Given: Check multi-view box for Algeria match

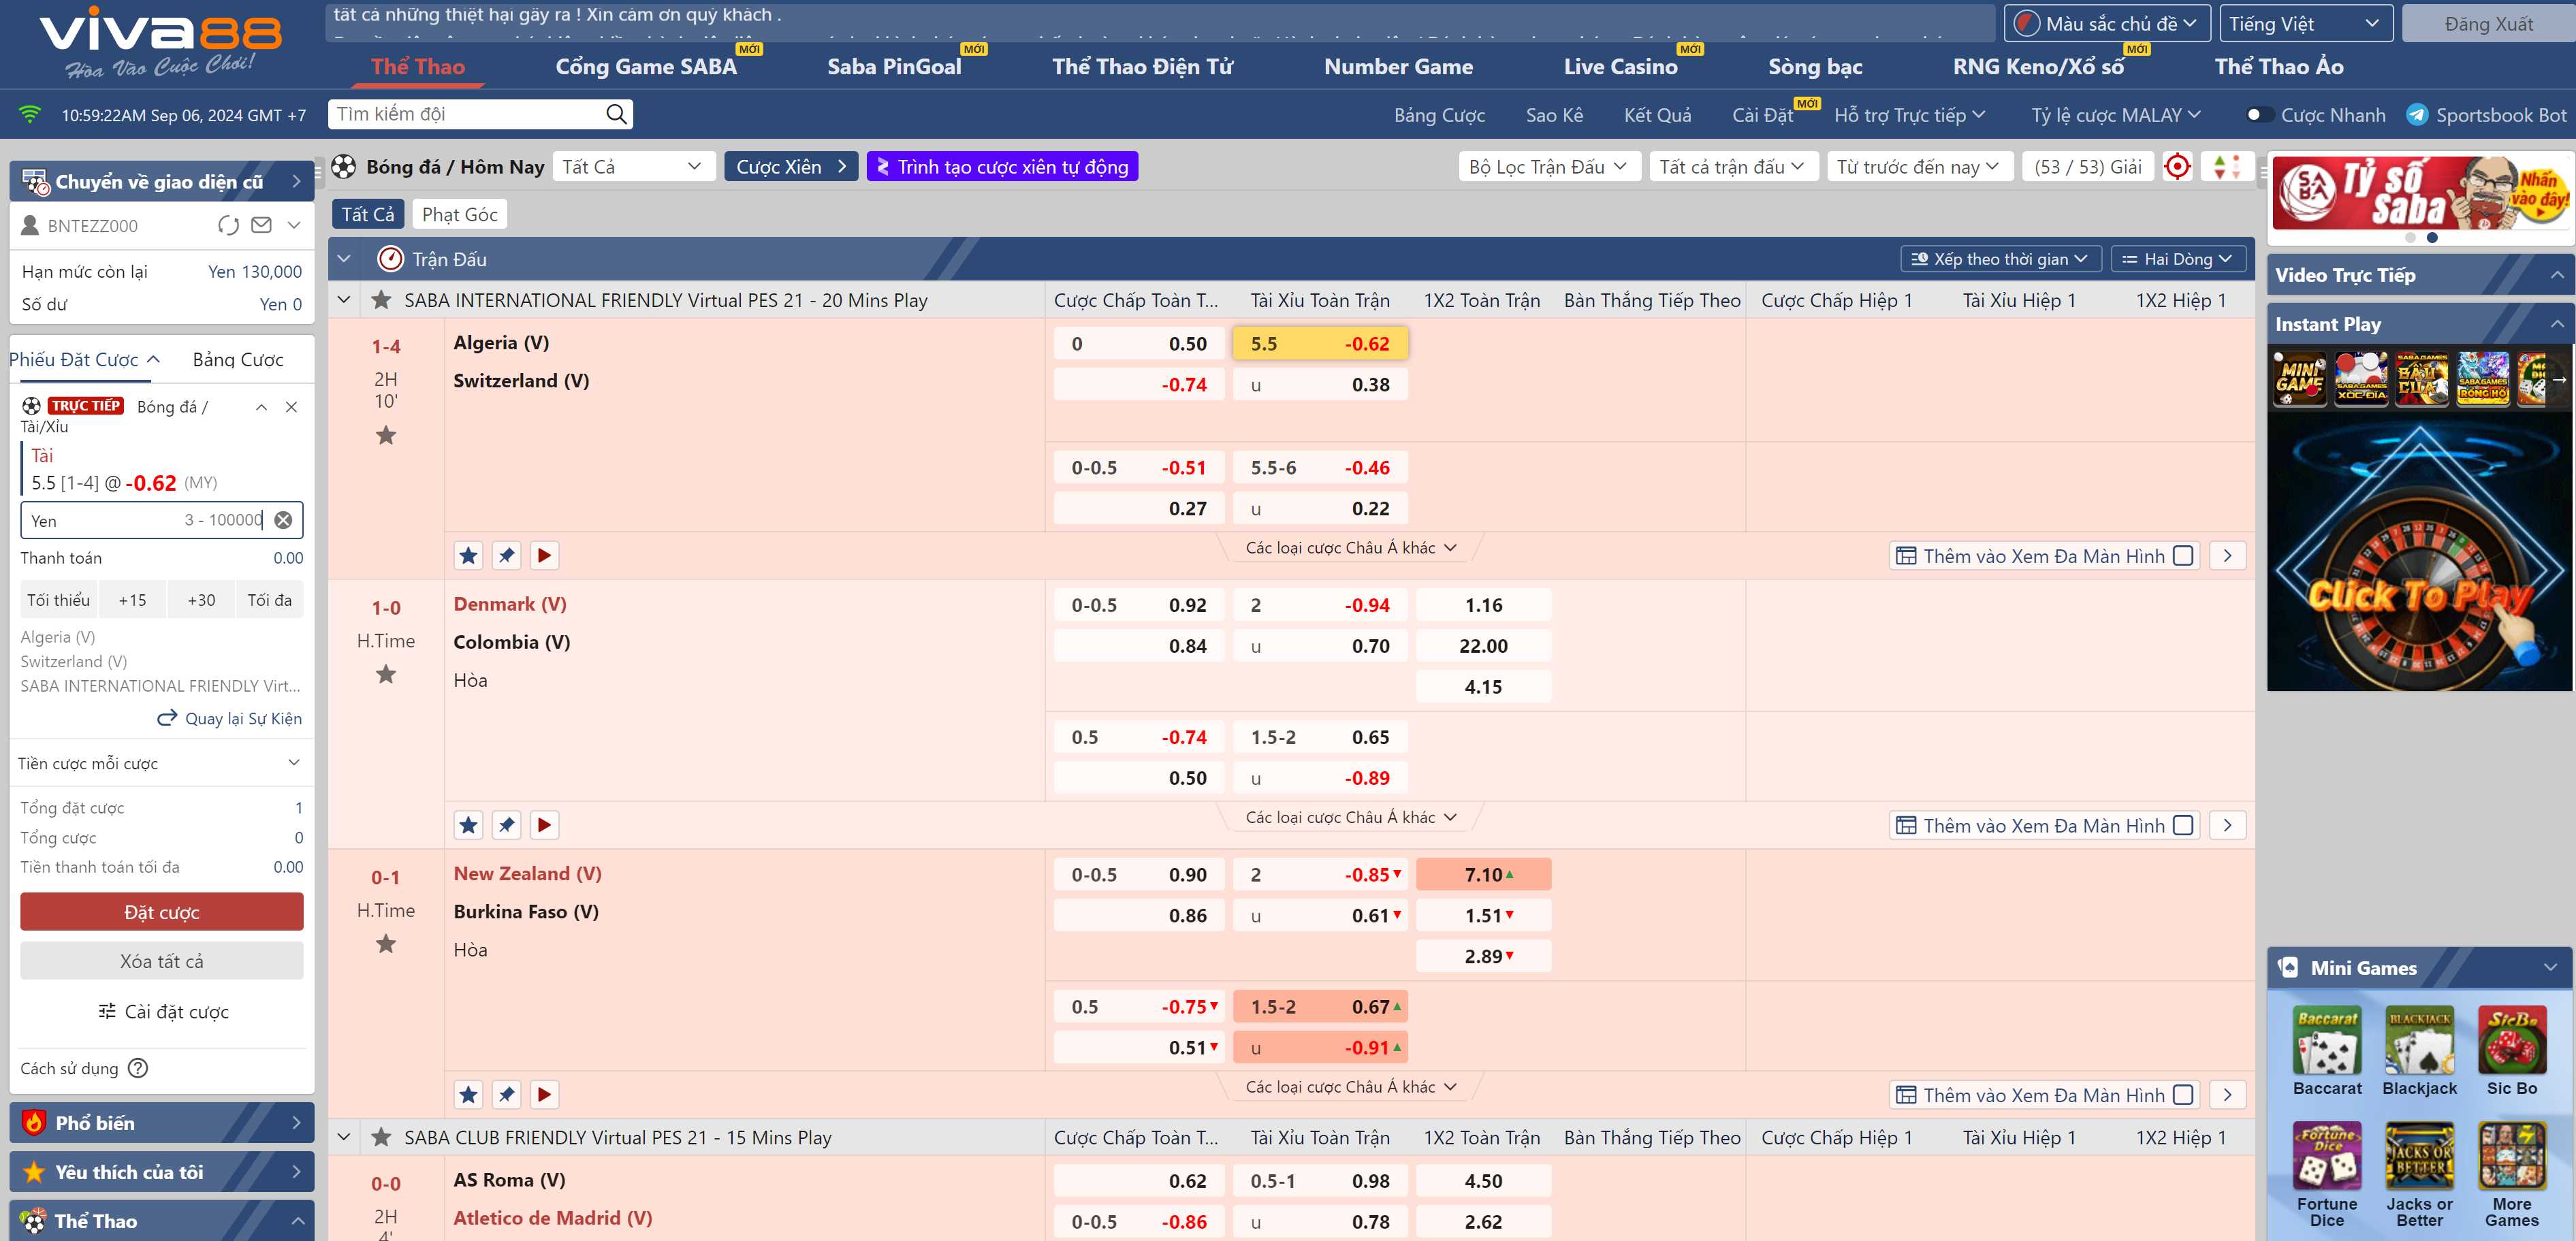Looking at the screenshot, I should point(2183,556).
